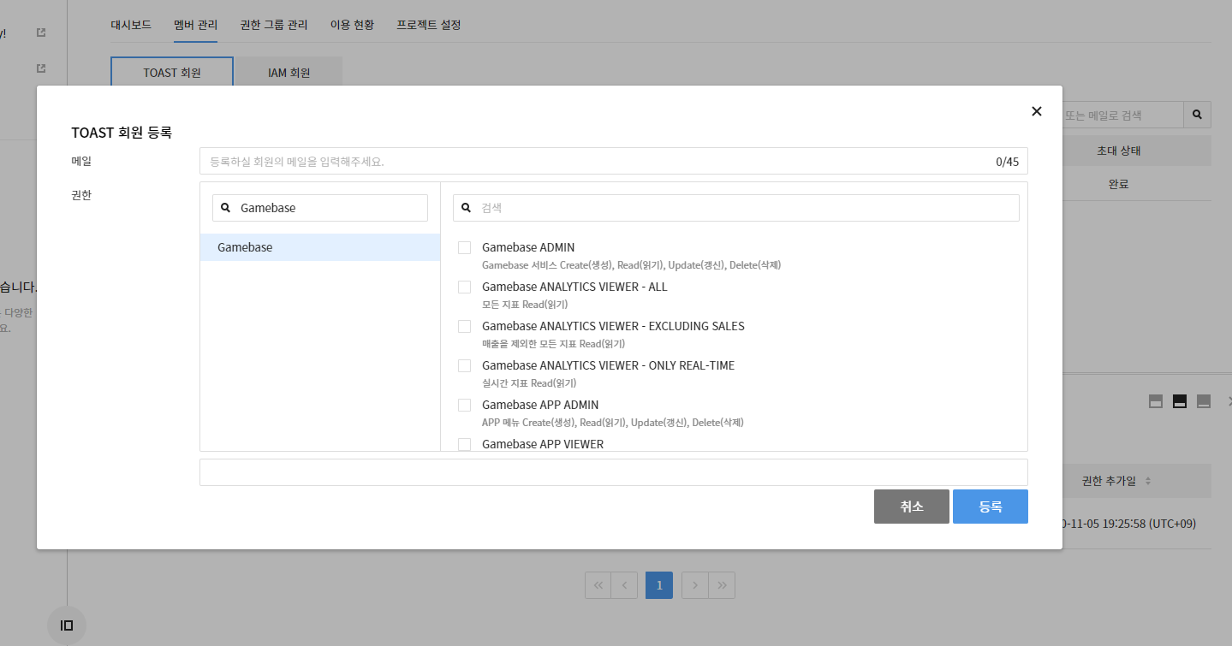Image resolution: width=1232 pixels, height=646 pixels.
Task: Switch to TOAST 회원 sub-tab
Action: [172, 73]
